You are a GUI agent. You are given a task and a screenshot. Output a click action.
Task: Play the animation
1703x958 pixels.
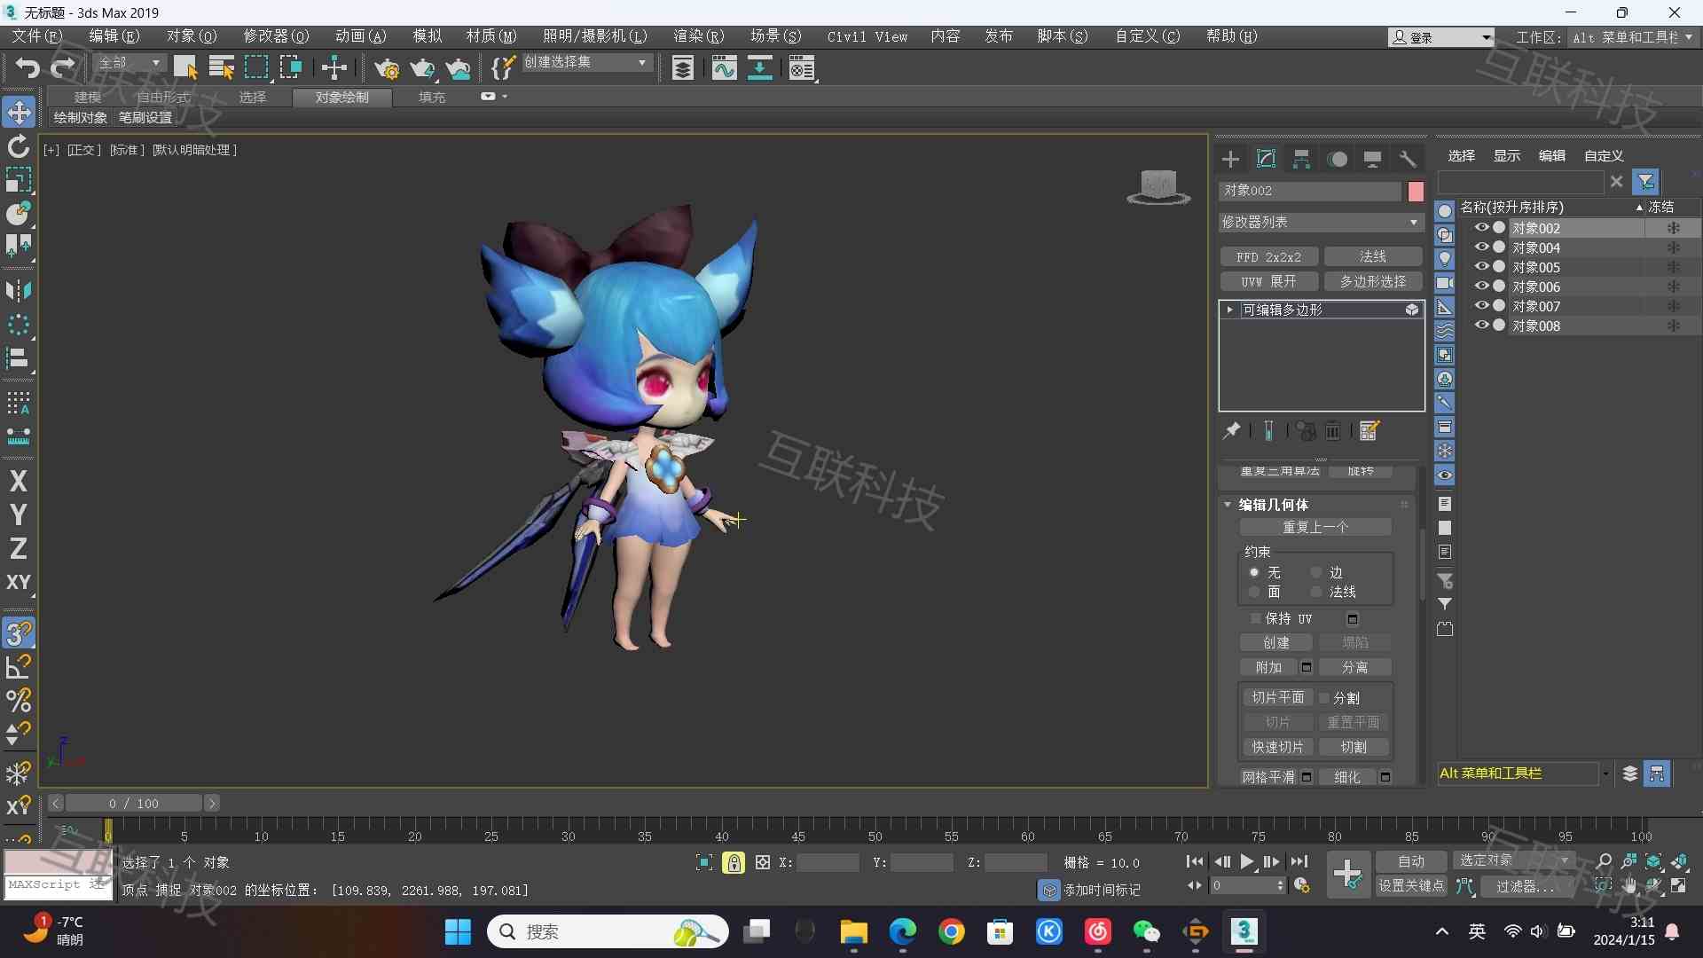[x=1246, y=861]
